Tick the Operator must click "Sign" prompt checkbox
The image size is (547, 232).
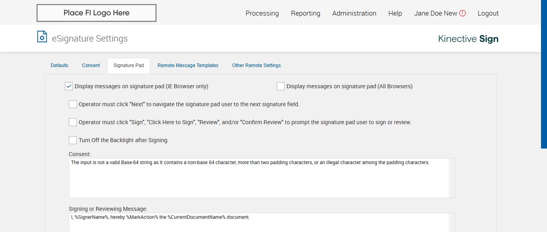coord(73,122)
